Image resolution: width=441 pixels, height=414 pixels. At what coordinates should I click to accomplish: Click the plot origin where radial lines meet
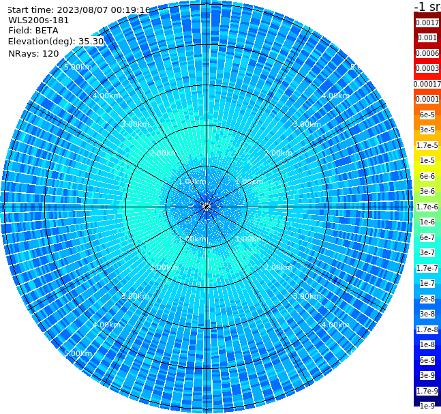click(207, 207)
